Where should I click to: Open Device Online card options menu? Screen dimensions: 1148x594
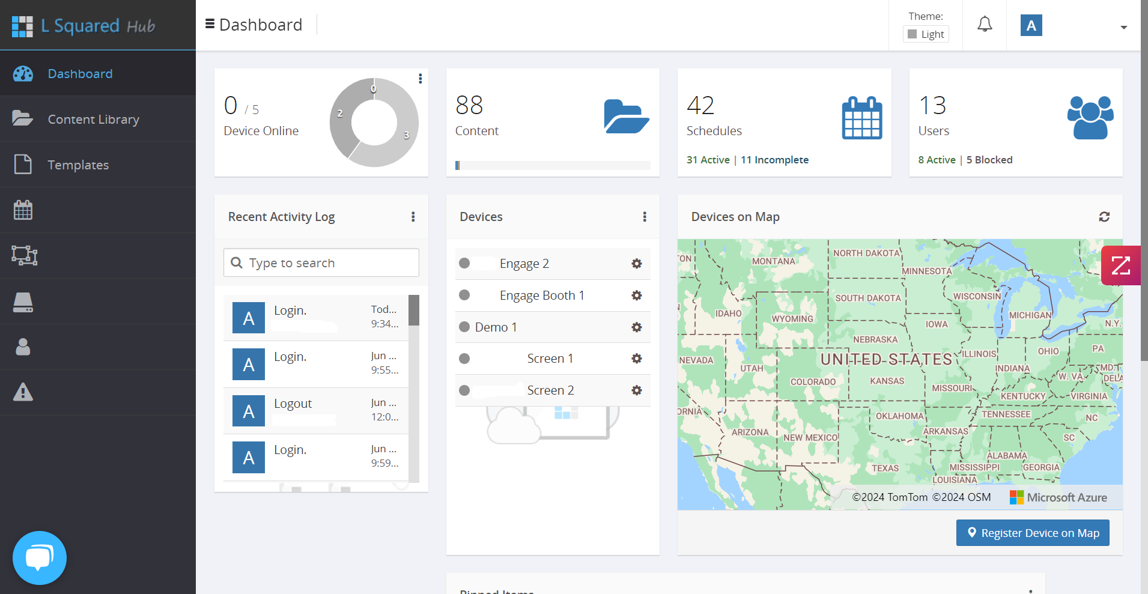(421, 79)
